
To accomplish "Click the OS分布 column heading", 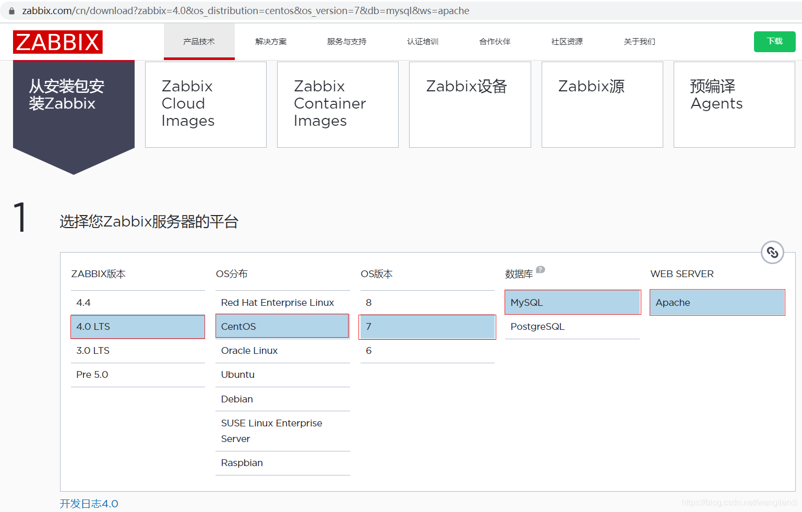I will click(x=232, y=274).
